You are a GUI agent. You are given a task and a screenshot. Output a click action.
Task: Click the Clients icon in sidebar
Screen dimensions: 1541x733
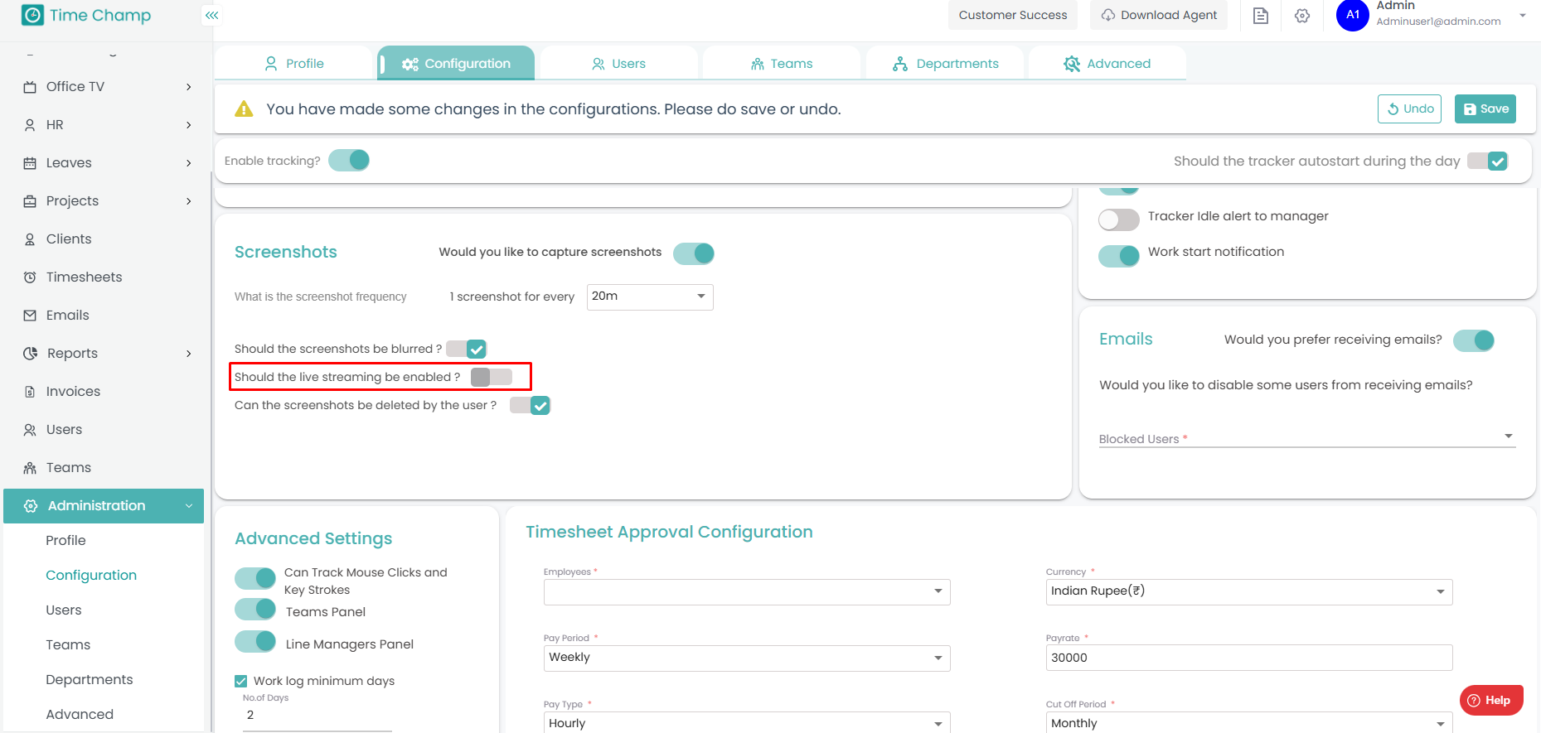(30, 239)
